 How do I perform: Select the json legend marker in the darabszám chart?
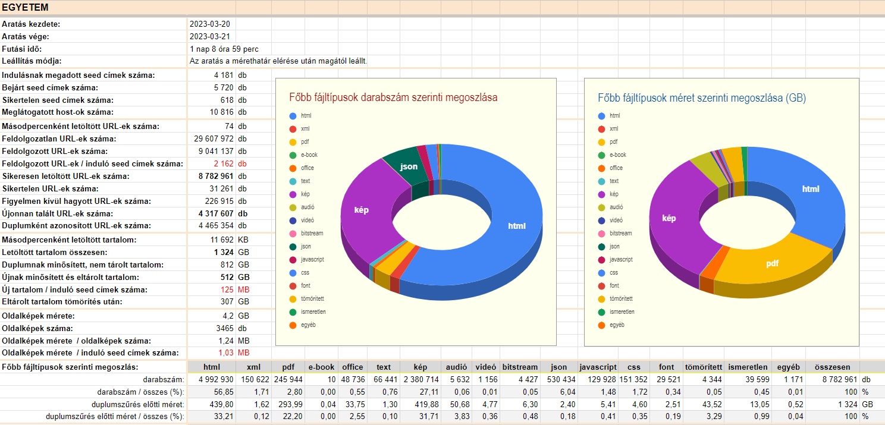(x=293, y=246)
